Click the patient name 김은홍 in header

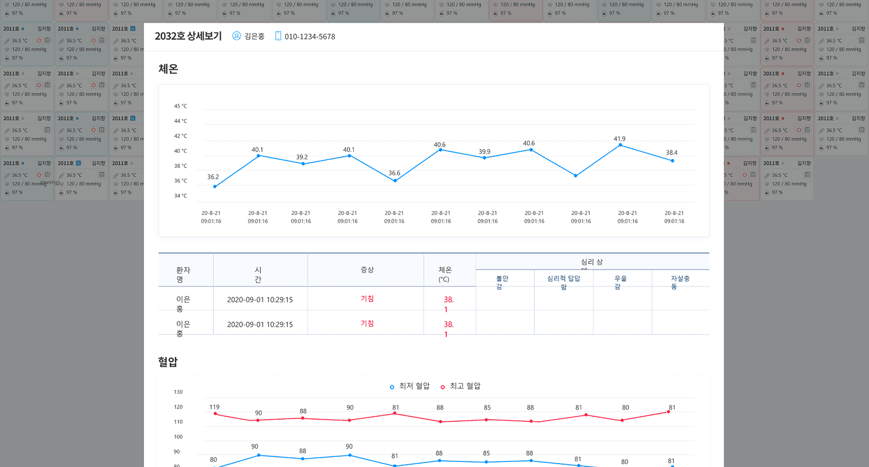pos(254,37)
